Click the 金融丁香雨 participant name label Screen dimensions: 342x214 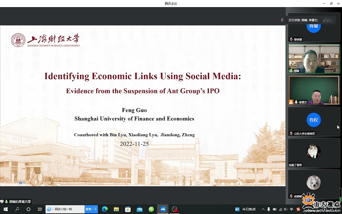tap(295, 165)
